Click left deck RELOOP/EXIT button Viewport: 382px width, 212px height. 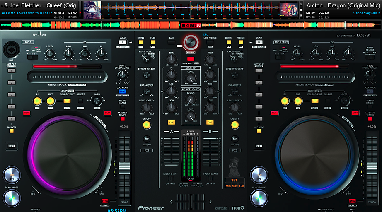[67, 101]
